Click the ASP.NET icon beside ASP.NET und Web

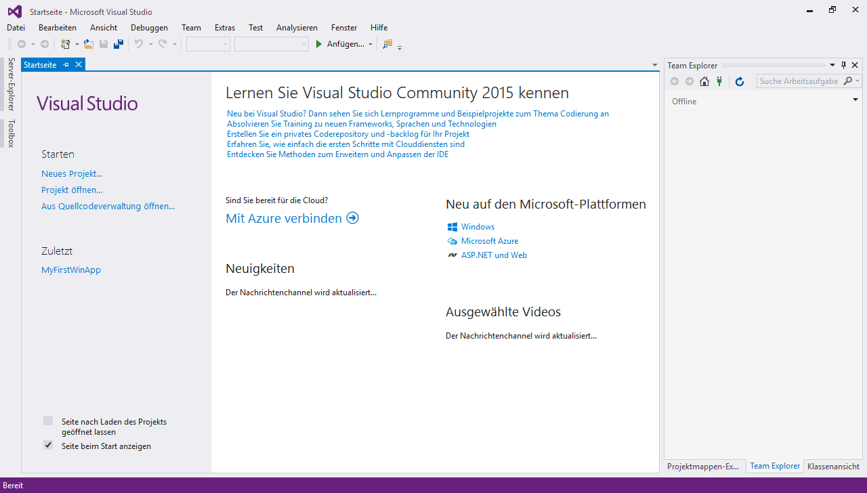452,255
